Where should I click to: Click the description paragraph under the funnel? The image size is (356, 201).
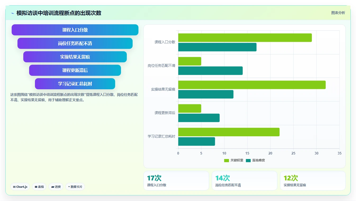74,97
